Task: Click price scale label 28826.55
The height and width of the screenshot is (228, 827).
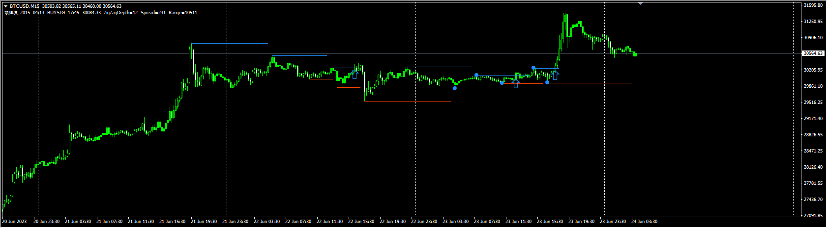Action: click(x=813, y=135)
